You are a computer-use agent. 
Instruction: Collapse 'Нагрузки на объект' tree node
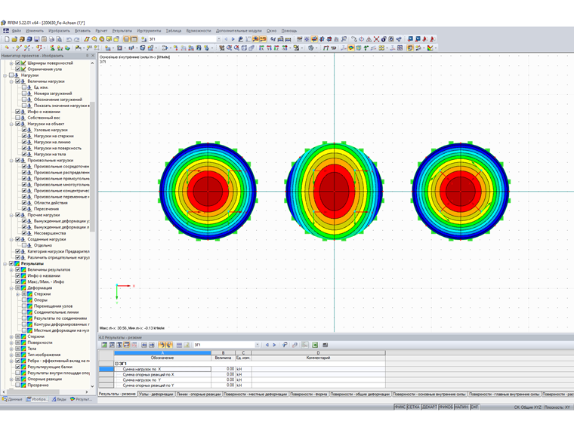(x=11, y=124)
